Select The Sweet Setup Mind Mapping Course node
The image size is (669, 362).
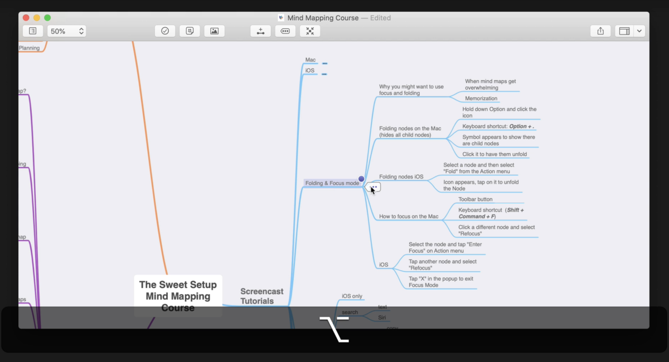tap(178, 296)
